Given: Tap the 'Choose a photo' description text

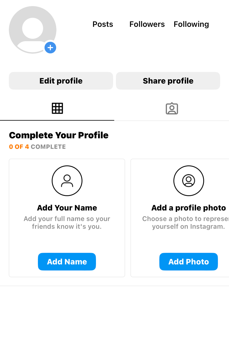Looking at the screenshot, I should [x=186, y=223].
